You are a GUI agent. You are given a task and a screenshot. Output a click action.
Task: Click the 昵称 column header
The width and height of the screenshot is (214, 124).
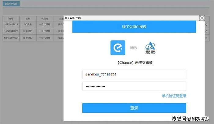(x=28, y=18)
